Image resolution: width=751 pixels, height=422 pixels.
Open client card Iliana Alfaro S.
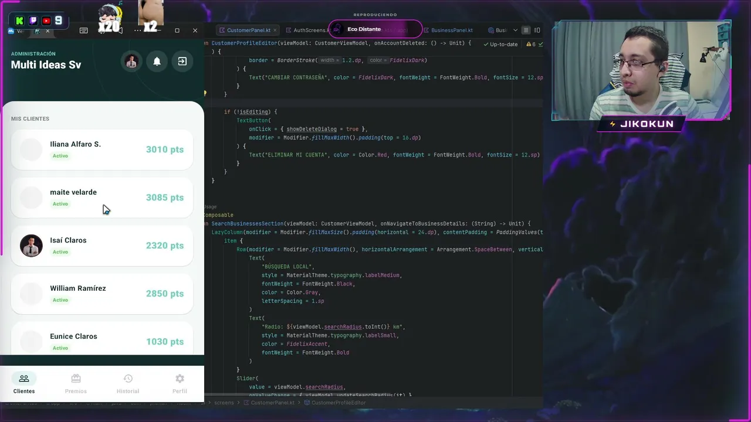(102, 149)
